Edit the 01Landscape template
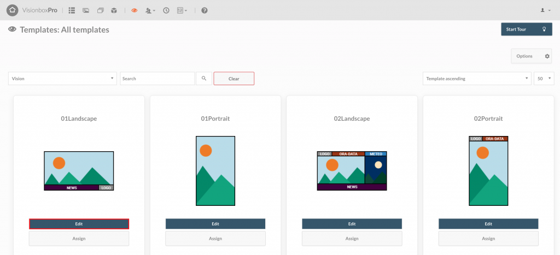This screenshot has height=255, width=560. [x=79, y=224]
